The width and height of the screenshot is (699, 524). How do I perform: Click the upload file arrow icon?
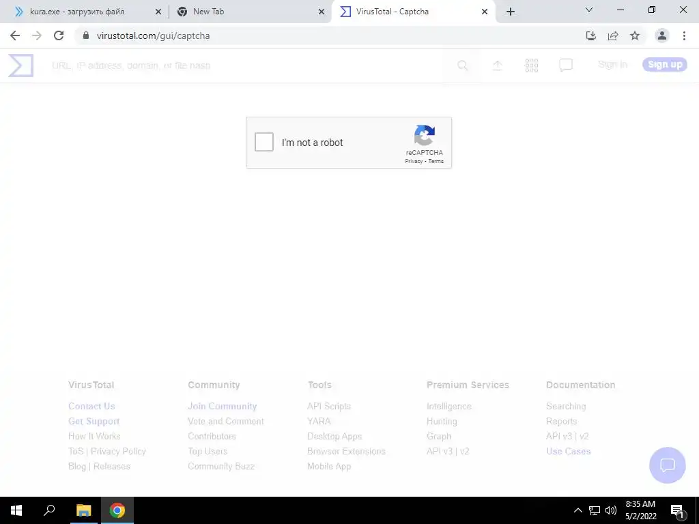(497, 65)
